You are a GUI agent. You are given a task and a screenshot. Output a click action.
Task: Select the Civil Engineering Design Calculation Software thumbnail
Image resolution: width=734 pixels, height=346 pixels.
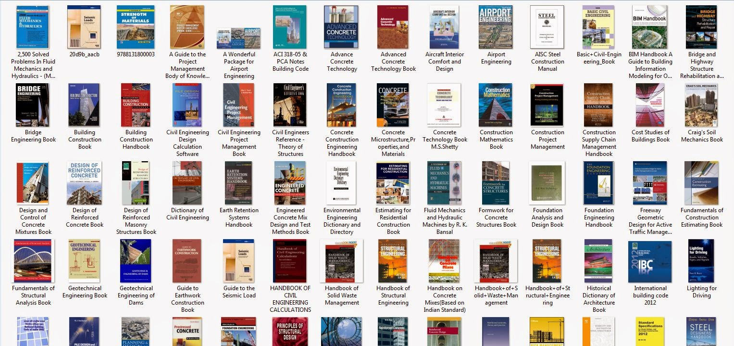187,105
